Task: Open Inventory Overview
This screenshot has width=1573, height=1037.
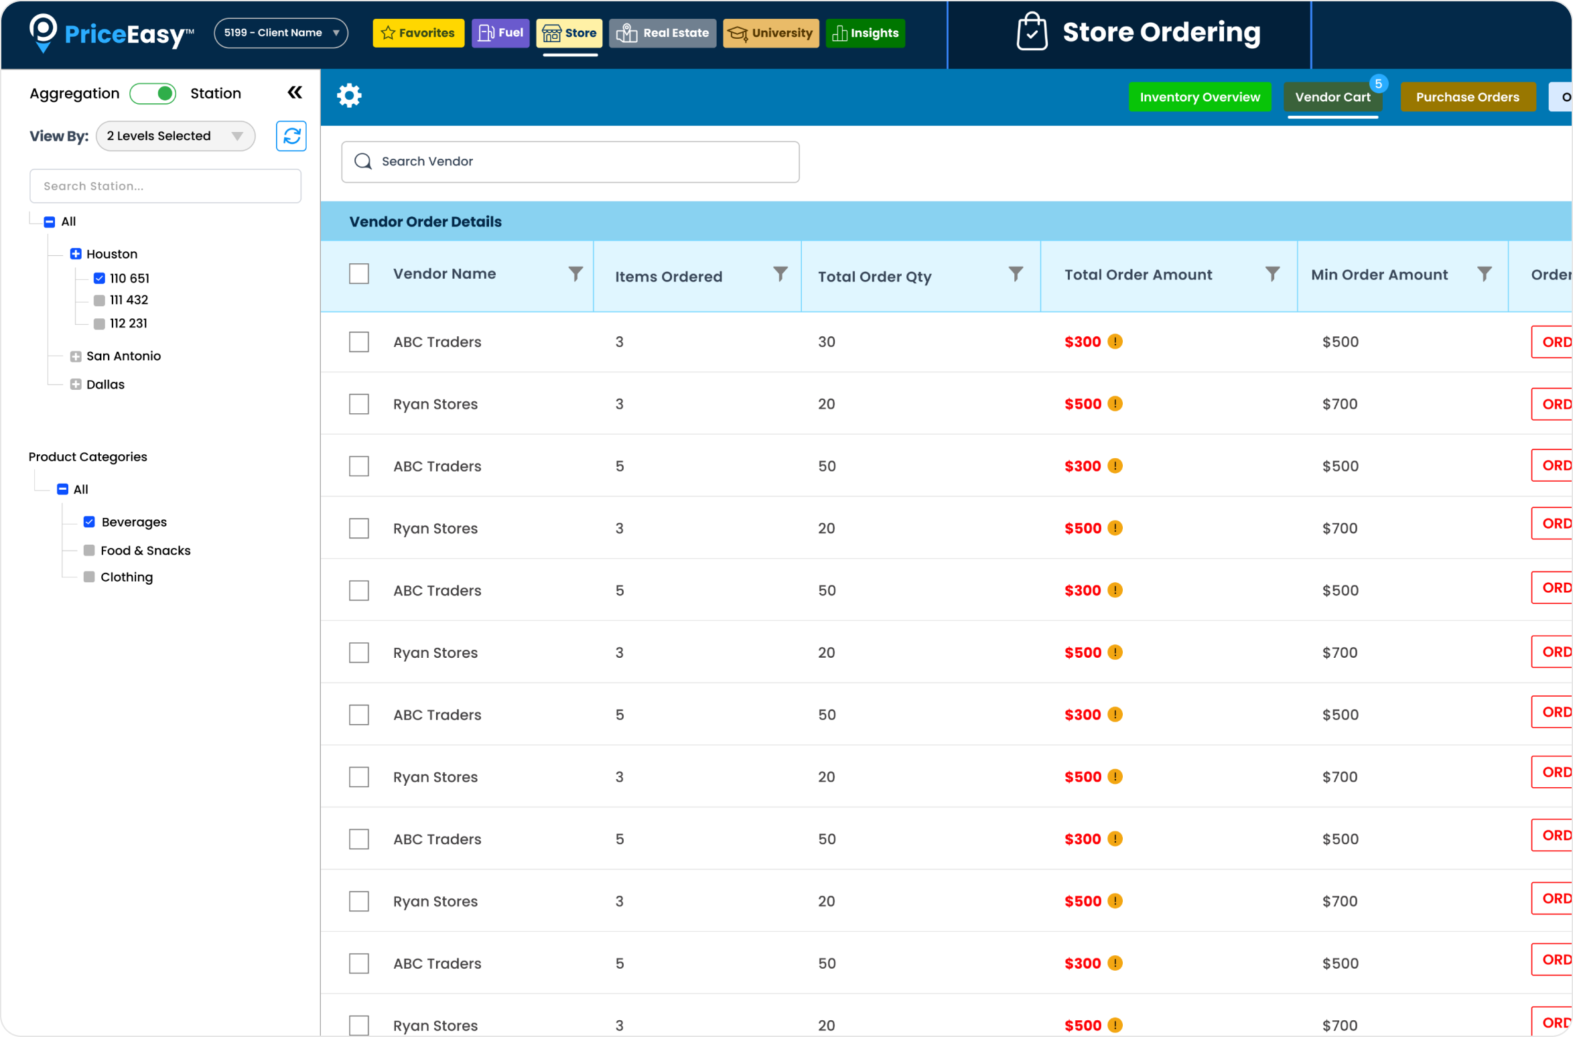Action: coord(1200,97)
